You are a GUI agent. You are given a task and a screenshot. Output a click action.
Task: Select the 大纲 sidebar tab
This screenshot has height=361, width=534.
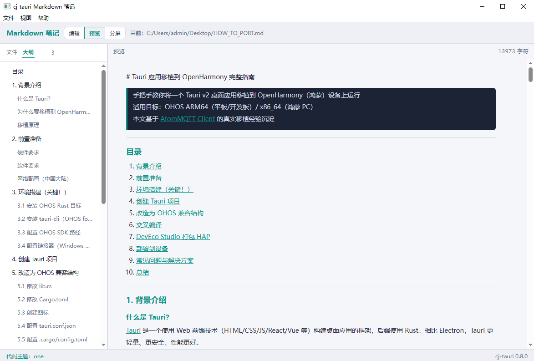tap(28, 52)
